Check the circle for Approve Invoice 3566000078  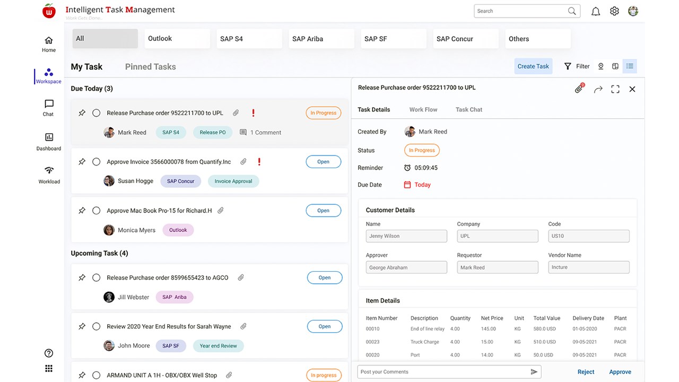[96, 162]
